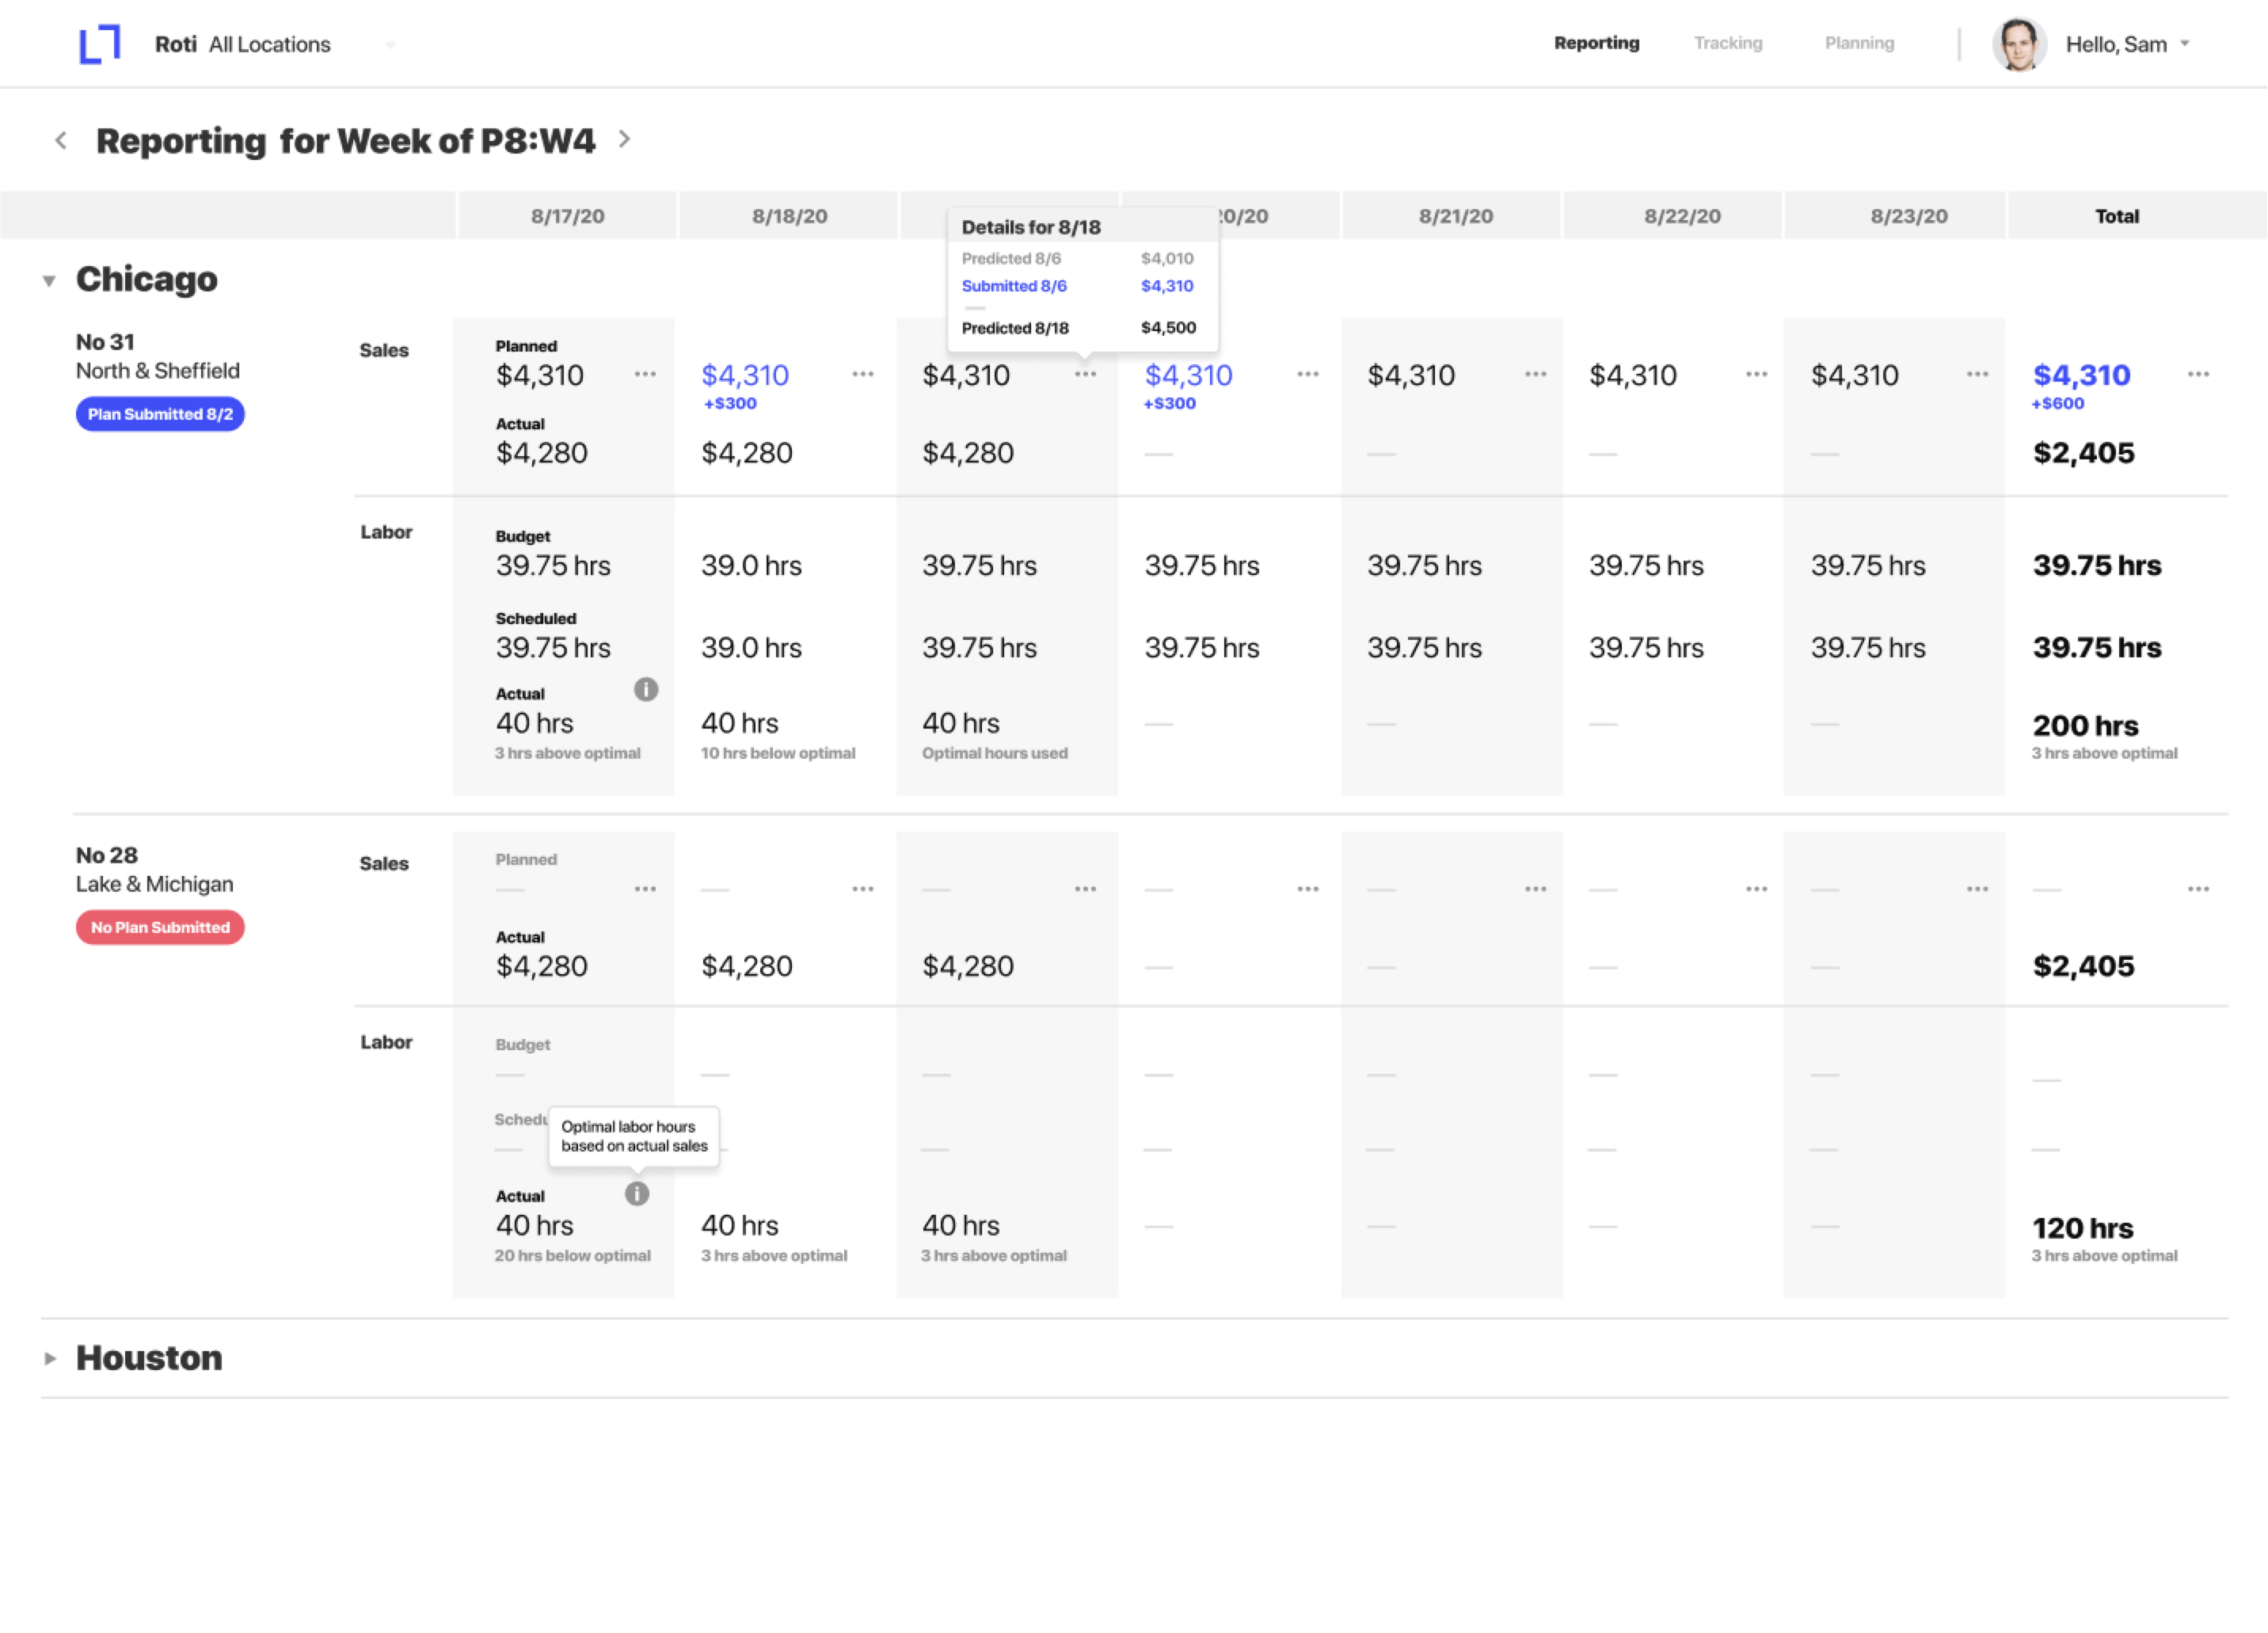Open ellipsis menu for No 28 8/17 planned sales
Screen dimensions: 2268x1633
coord(645,888)
